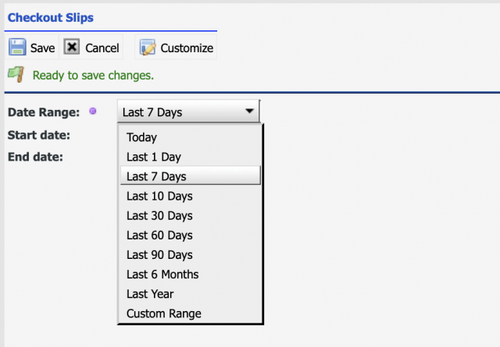Choose Last 6 Months option
Screen dimensions: 500x347
[191, 274]
